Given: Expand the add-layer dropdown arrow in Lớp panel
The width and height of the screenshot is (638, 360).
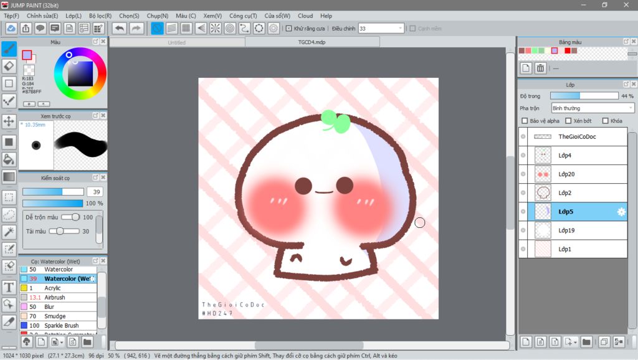Looking at the screenshot, I should tap(576, 343).
